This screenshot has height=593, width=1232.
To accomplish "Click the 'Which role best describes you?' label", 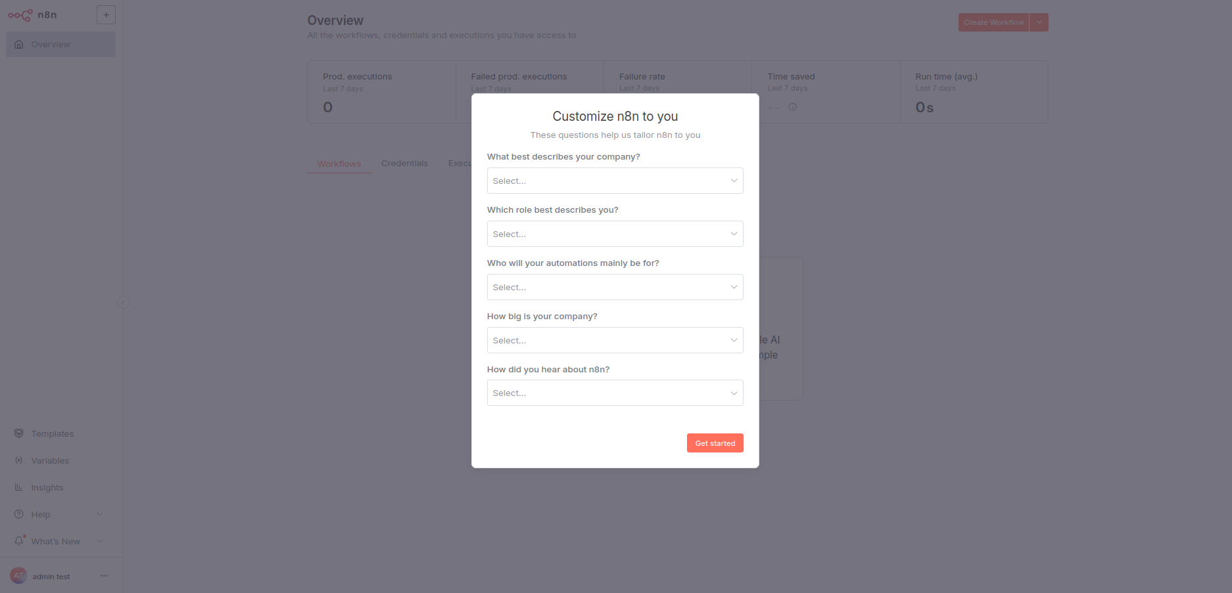I will (x=553, y=210).
